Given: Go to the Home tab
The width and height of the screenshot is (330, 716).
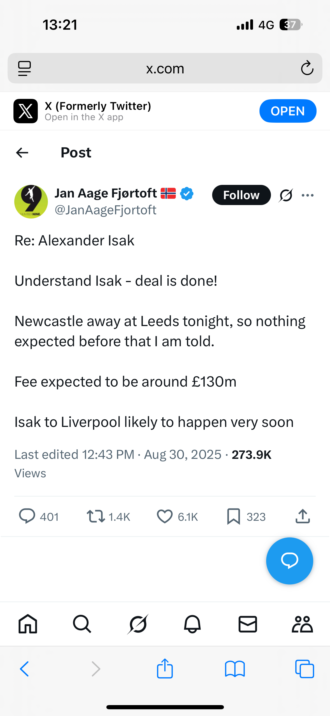Looking at the screenshot, I should point(28,624).
